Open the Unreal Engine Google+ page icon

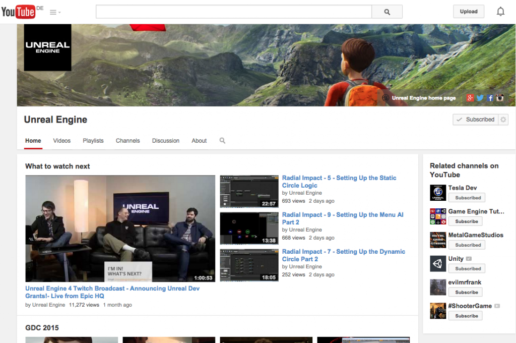pyautogui.click(x=470, y=98)
